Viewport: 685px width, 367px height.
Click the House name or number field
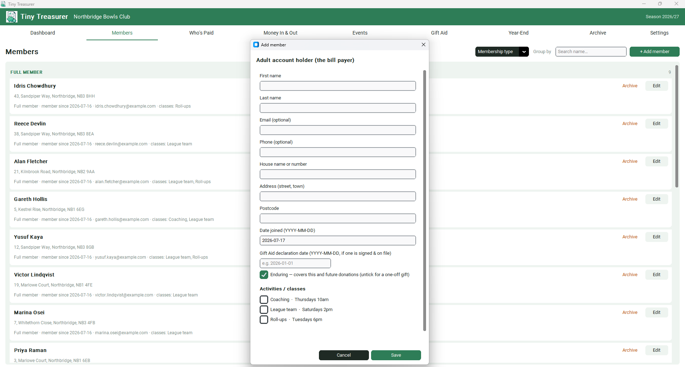(338, 174)
